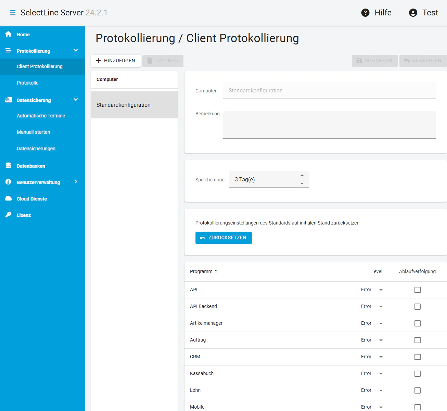Click the Cloud Dienste cloud icon
The image size is (447, 411).
pyautogui.click(x=8, y=198)
